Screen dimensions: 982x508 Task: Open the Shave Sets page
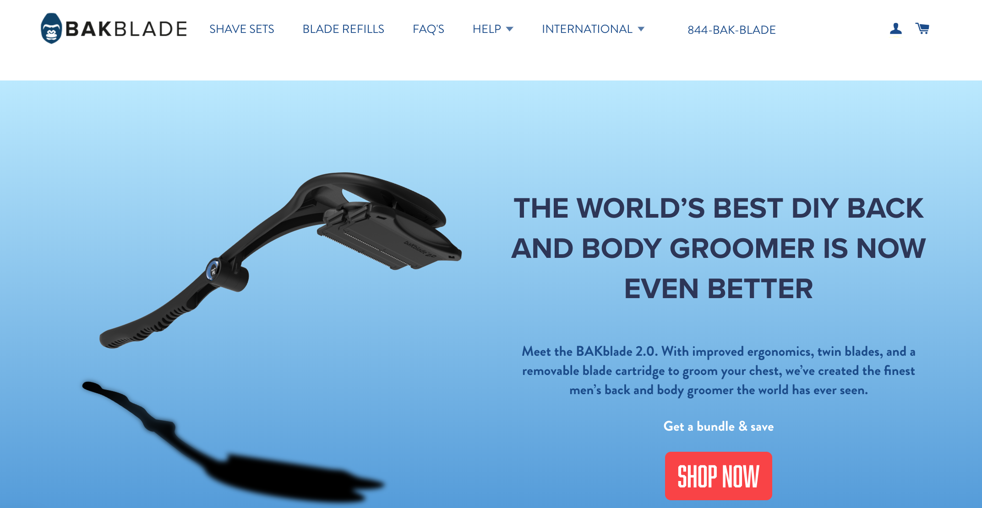click(242, 29)
